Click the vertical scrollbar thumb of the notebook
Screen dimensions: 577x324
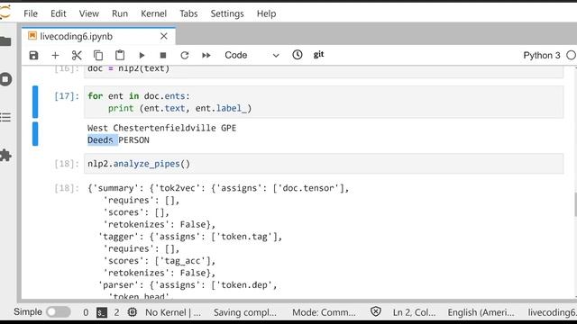[575, 204]
